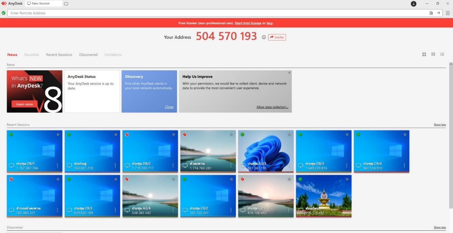Open three-dot menu for session 476 106 642
The image size is (453, 233).
pos(289,210)
